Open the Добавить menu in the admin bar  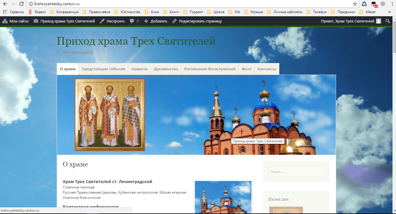pyautogui.click(x=156, y=21)
